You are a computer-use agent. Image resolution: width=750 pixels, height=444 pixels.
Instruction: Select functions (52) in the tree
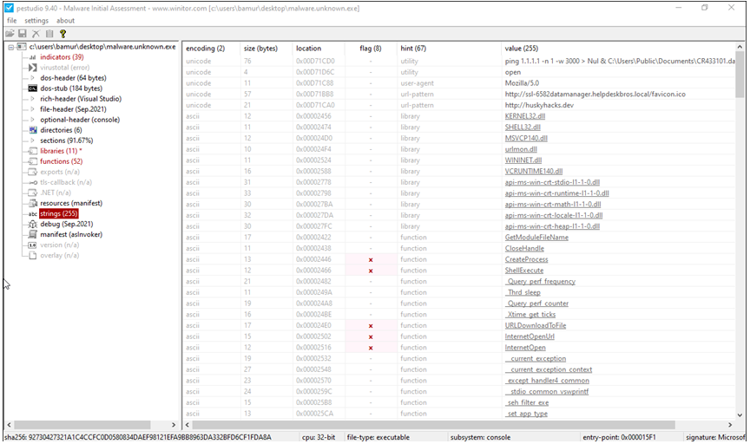[x=62, y=161]
